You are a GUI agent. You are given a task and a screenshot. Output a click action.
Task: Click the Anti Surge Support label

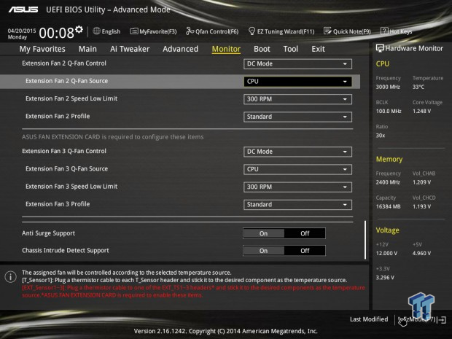point(48,233)
